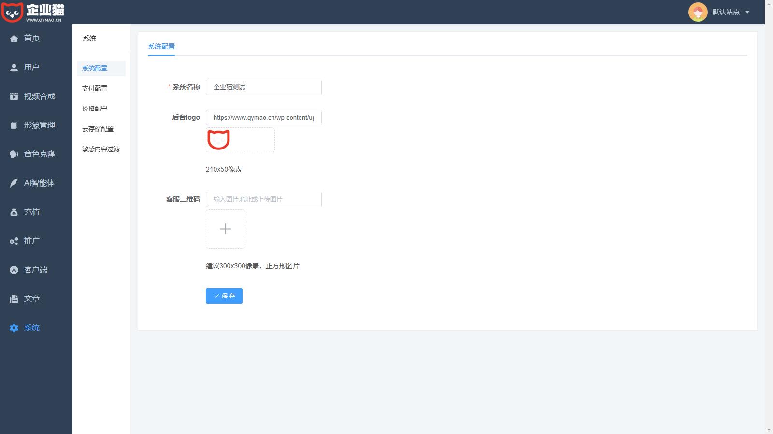The image size is (773, 434).
Task: Click the home icon beside 首页
Action: click(14, 39)
